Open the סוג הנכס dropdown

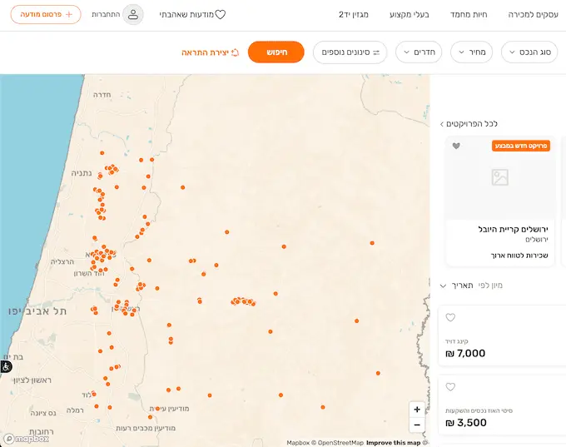(529, 52)
